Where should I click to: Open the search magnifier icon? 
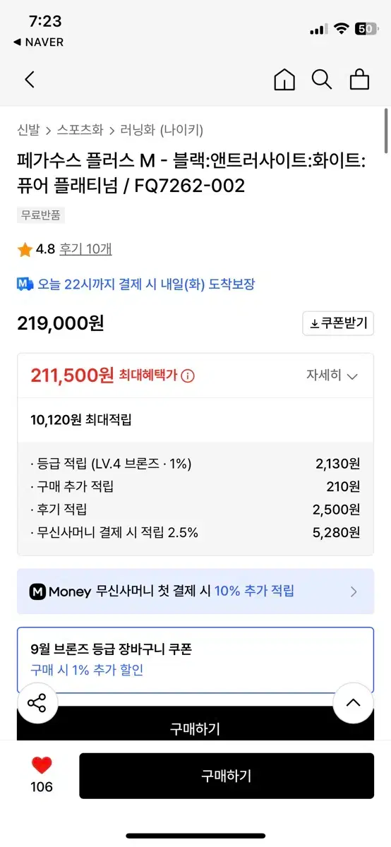click(322, 80)
